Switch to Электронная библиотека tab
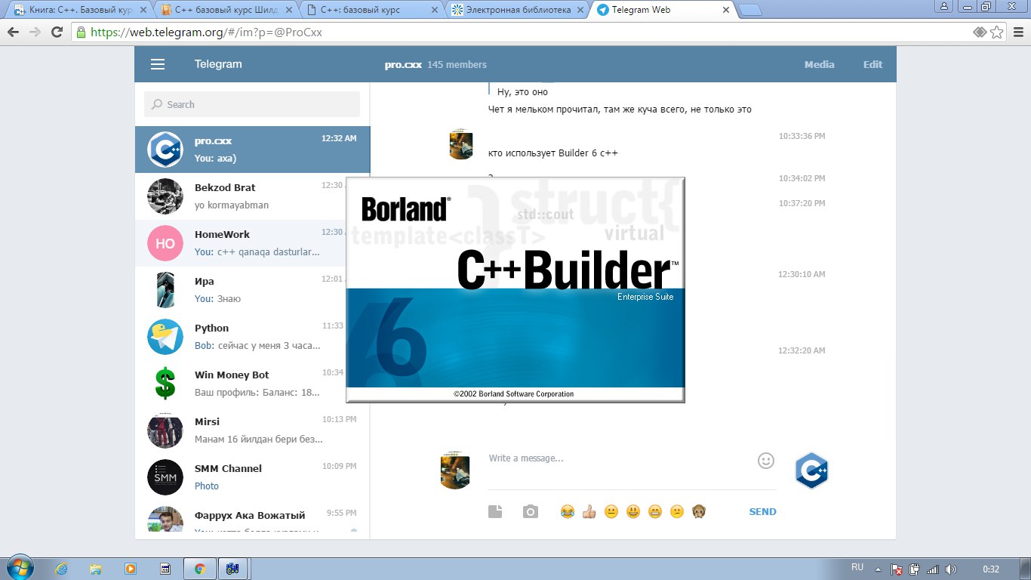Viewport: 1031px width, 580px height. (x=515, y=11)
